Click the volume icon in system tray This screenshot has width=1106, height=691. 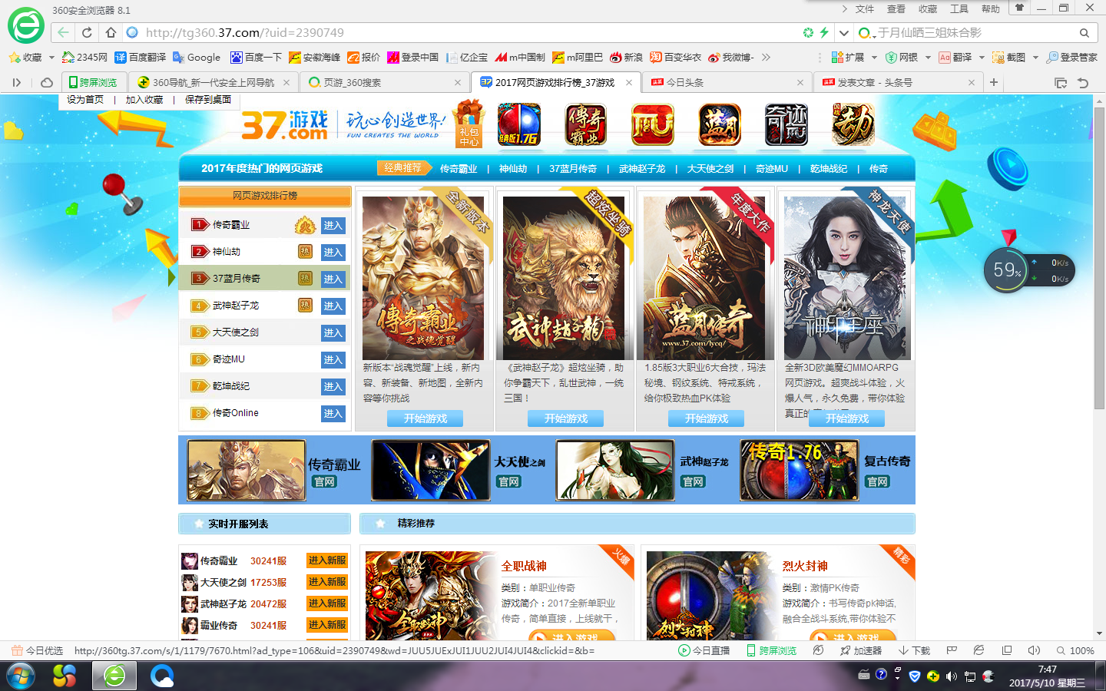pos(952,676)
